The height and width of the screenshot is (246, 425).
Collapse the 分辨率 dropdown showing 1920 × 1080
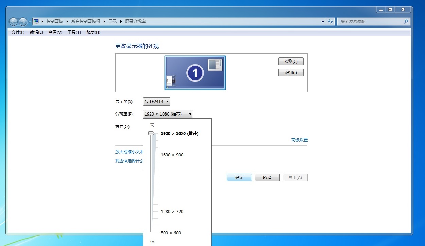coord(168,114)
